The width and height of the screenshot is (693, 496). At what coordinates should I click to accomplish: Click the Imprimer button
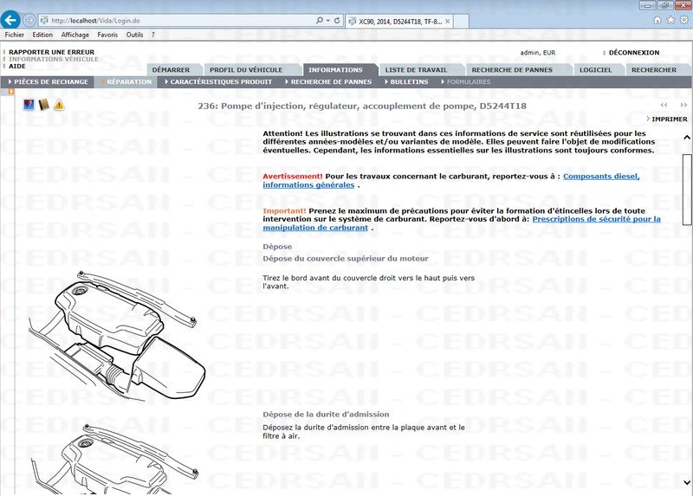click(669, 119)
